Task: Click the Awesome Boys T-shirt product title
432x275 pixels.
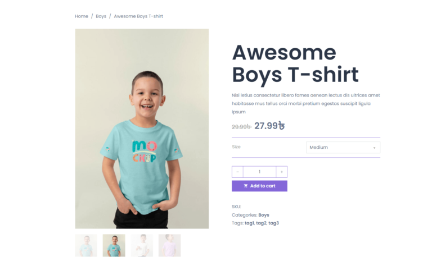Action: pyautogui.click(x=295, y=63)
